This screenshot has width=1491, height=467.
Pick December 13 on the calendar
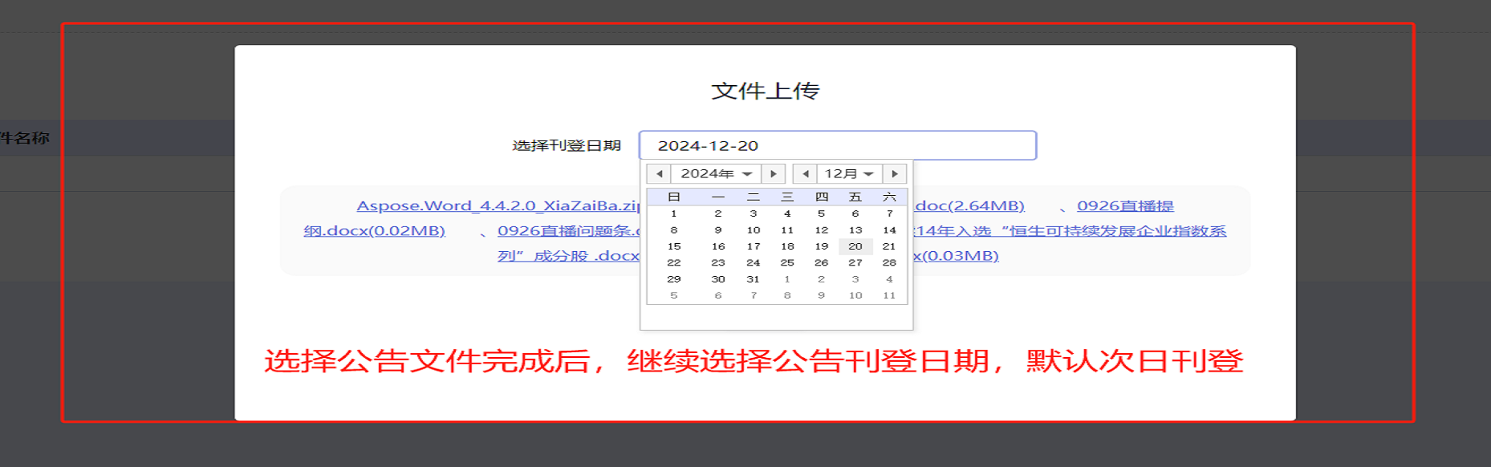click(855, 230)
